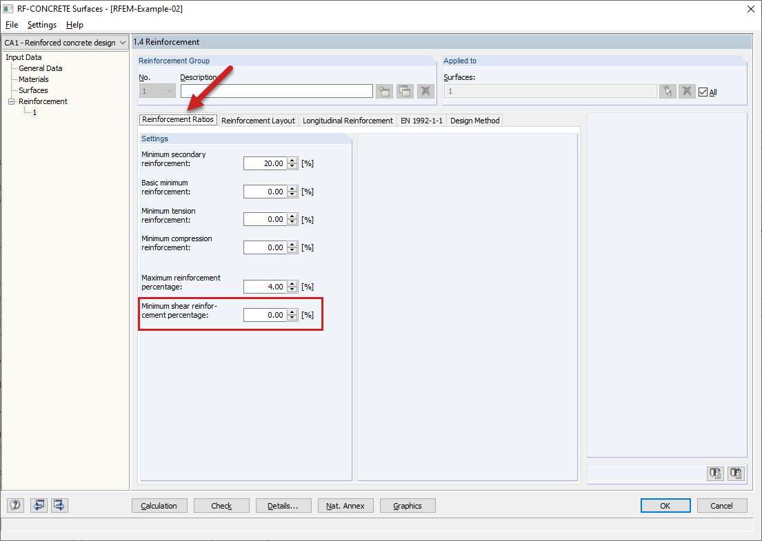The width and height of the screenshot is (762, 541).
Task: Toggle the All surfaces checkbox
Action: point(703,92)
